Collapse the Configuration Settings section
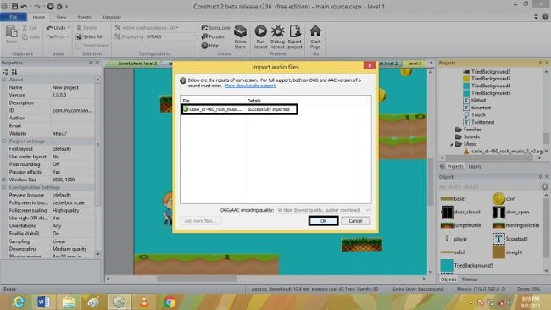The height and width of the screenshot is (310, 551). coord(4,187)
